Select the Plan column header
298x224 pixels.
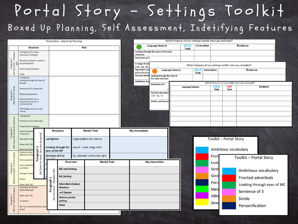click(x=84, y=47)
